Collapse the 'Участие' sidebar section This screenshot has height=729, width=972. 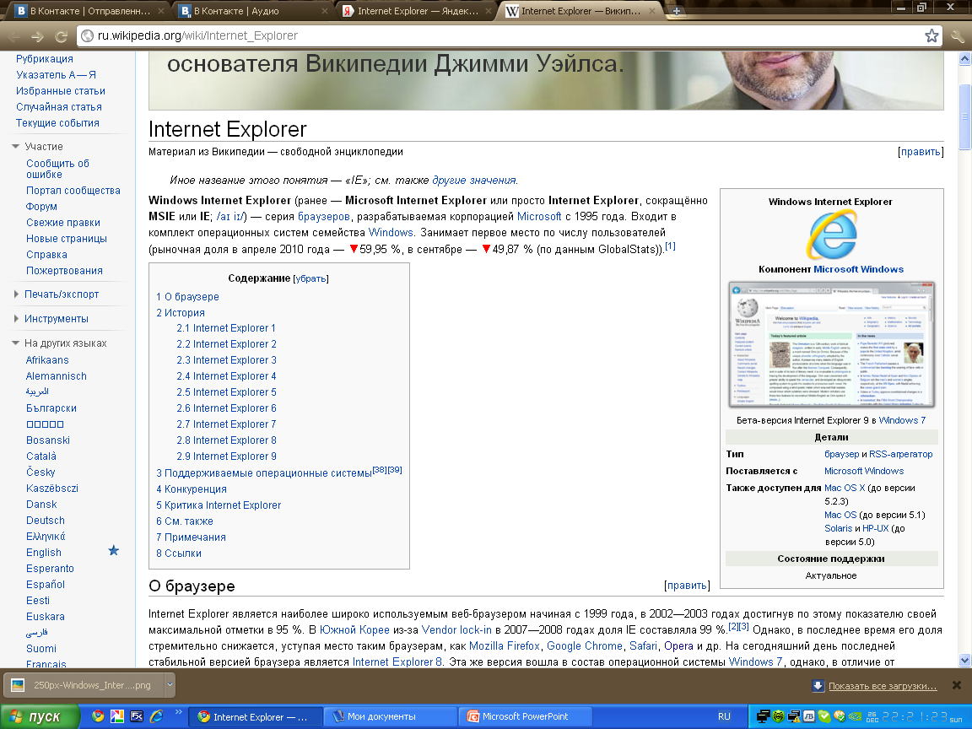click(16, 147)
